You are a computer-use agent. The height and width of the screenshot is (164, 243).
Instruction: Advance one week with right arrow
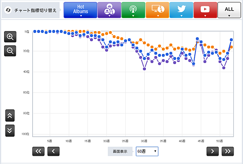coord(212,151)
